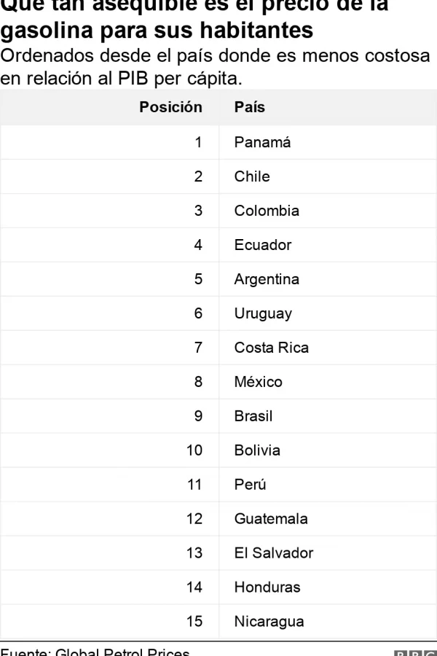The image size is (437, 656).
Task: Select Guatemala in the table
Action: [271, 519]
